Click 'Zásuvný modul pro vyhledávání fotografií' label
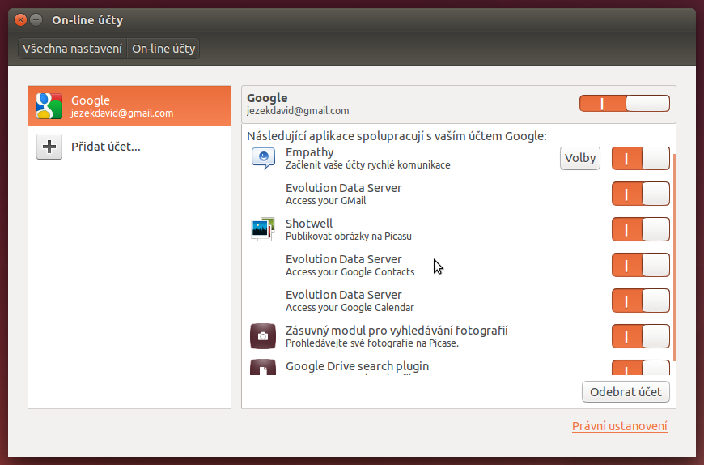The width and height of the screenshot is (704, 465). point(397,331)
